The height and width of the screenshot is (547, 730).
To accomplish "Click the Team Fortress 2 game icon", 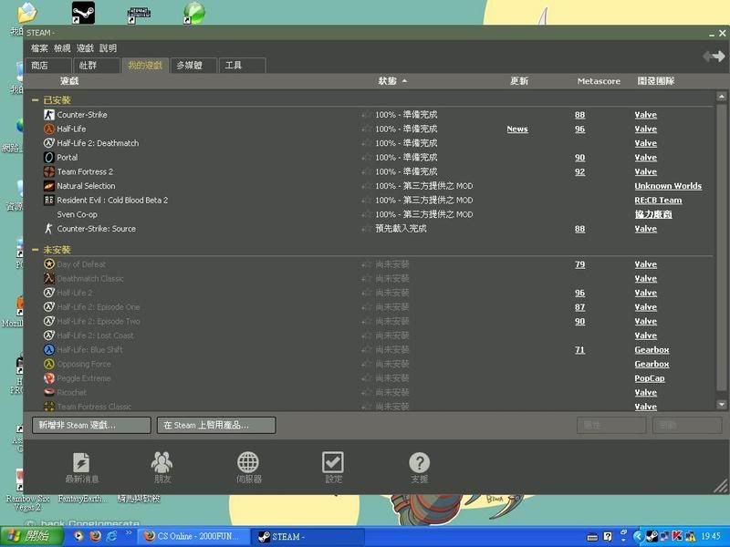I will click(x=49, y=171).
